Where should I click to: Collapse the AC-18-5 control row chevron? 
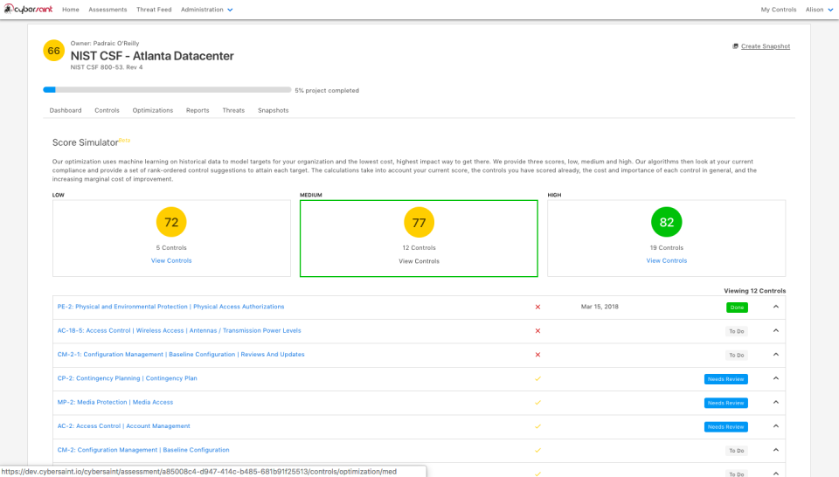click(776, 330)
